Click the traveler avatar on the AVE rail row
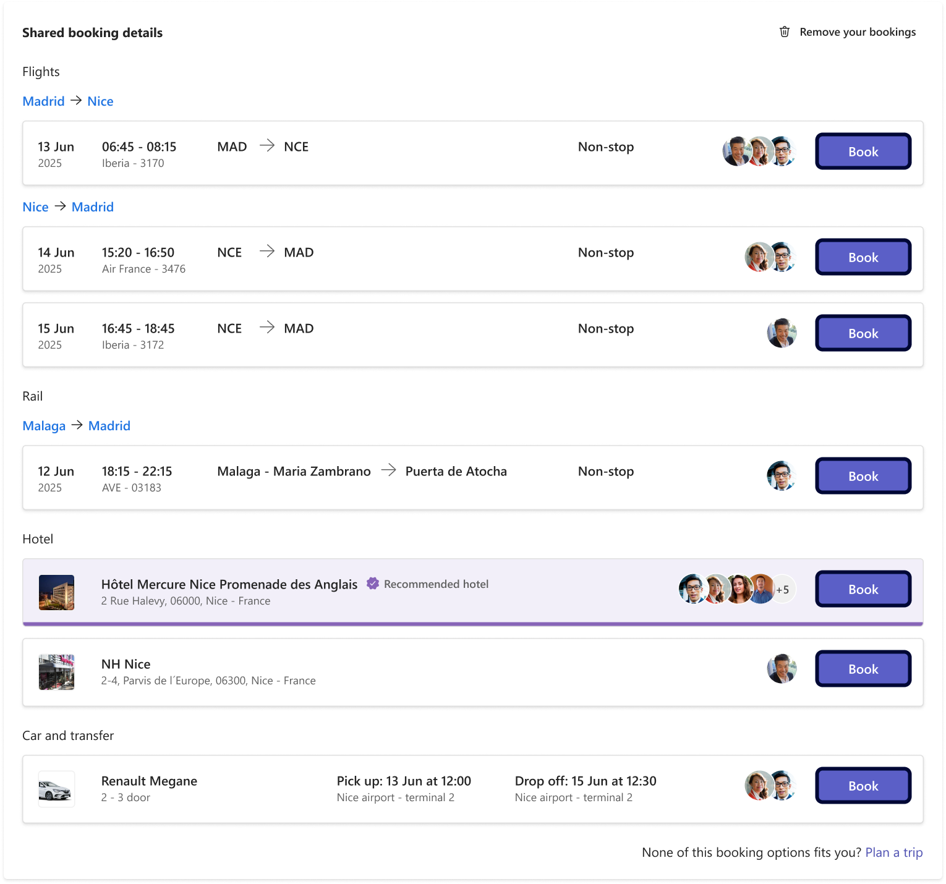946x884 pixels. [x=782, y=476]
